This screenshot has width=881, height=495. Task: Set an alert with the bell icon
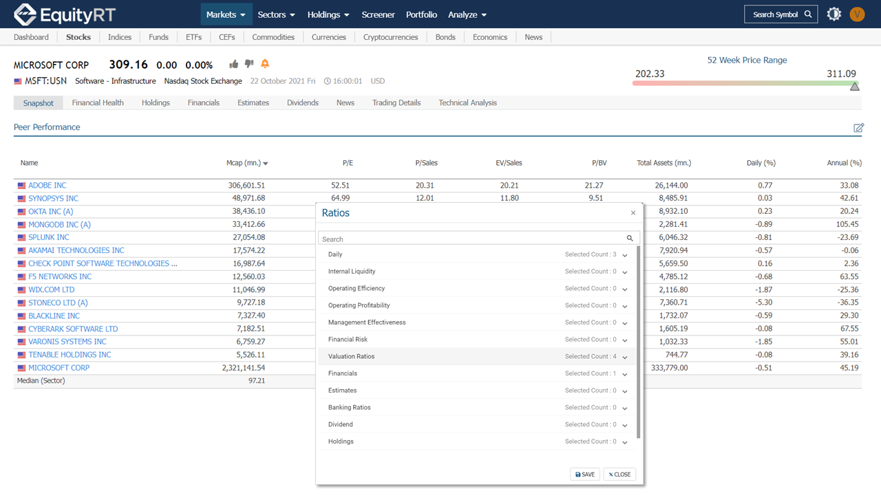coord(265,64)
